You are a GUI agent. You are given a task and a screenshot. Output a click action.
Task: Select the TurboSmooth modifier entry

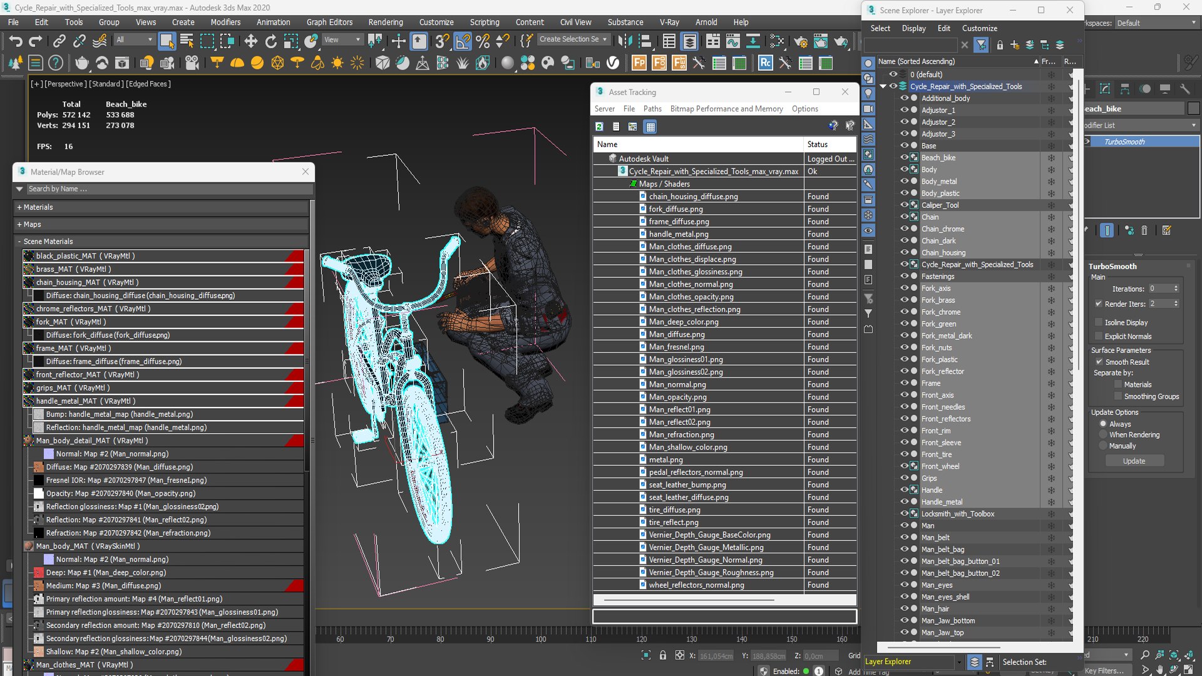[x=1124, y=141]
